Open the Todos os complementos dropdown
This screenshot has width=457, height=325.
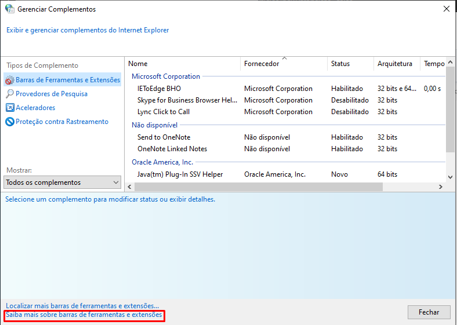pyautogui.click(x=63, y=182)
